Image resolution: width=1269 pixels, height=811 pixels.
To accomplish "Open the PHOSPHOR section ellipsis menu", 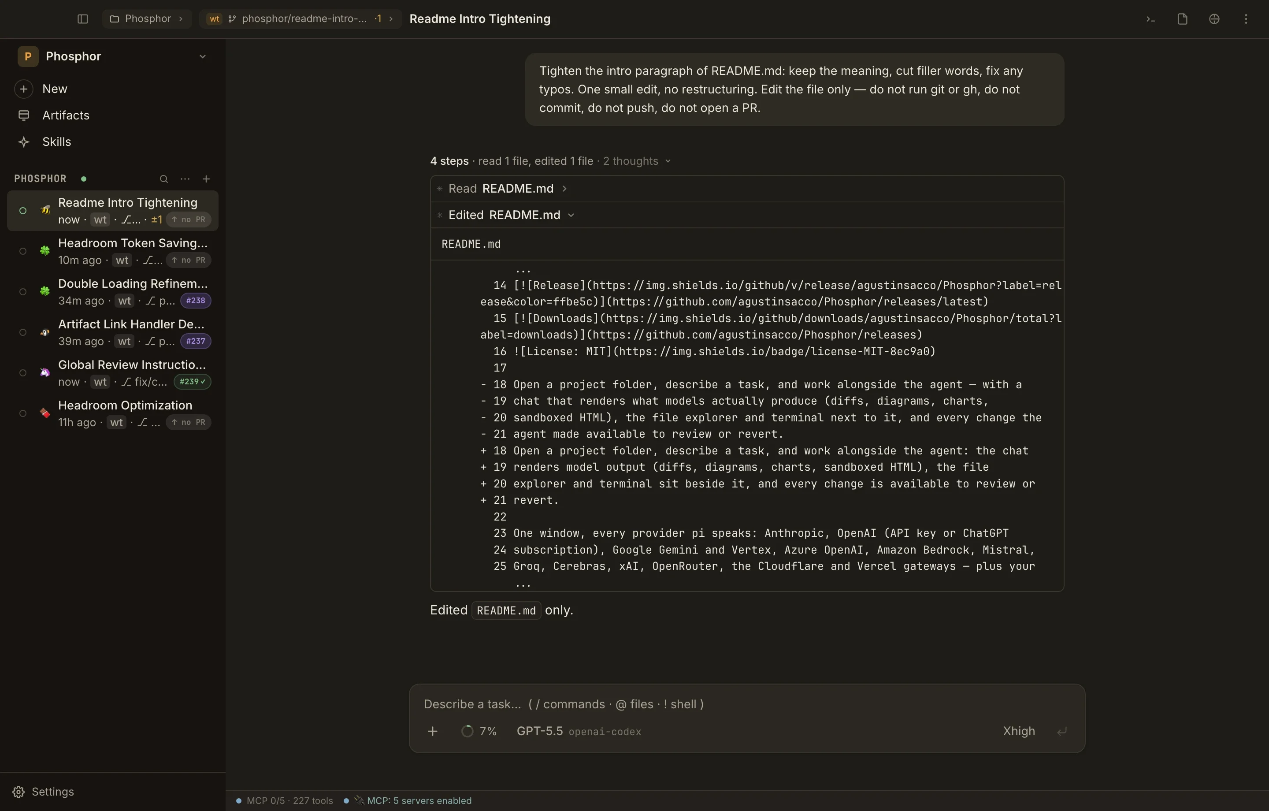I will click(185, 179).
